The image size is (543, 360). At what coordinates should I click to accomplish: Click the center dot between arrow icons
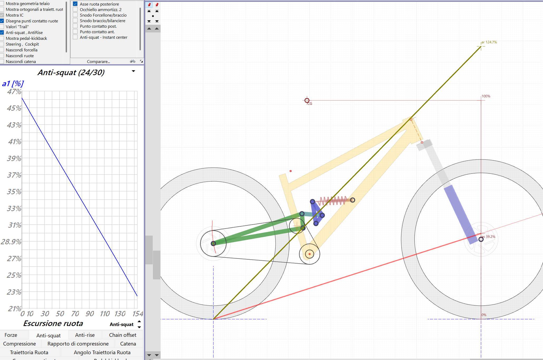pyautogui.click(x=153, y=16)
